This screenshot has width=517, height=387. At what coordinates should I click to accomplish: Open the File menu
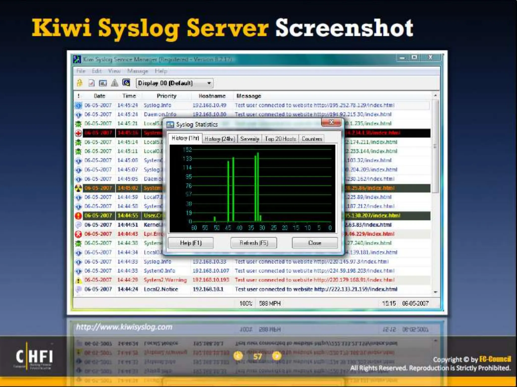(81, 71)
